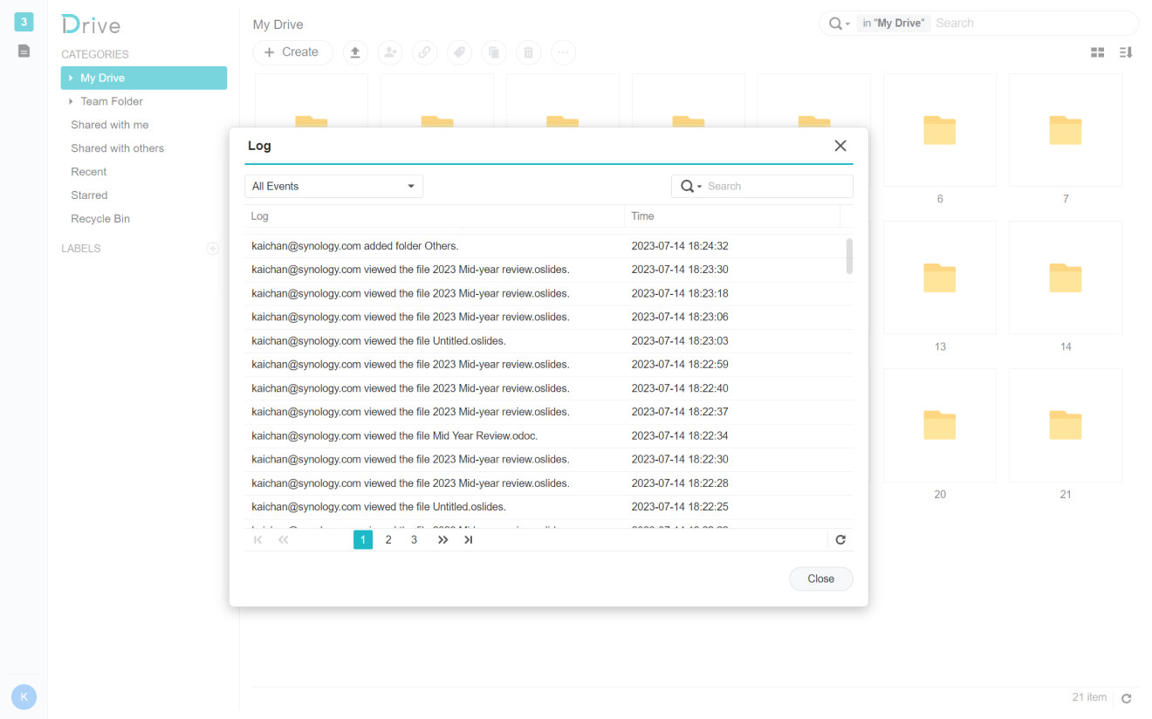Screen dimensions: 1152x719
Task: Switch to grid view using the view icon
Action: pos(1097,52)
